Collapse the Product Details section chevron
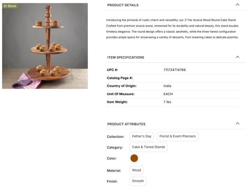 click(x=237, y=5)
